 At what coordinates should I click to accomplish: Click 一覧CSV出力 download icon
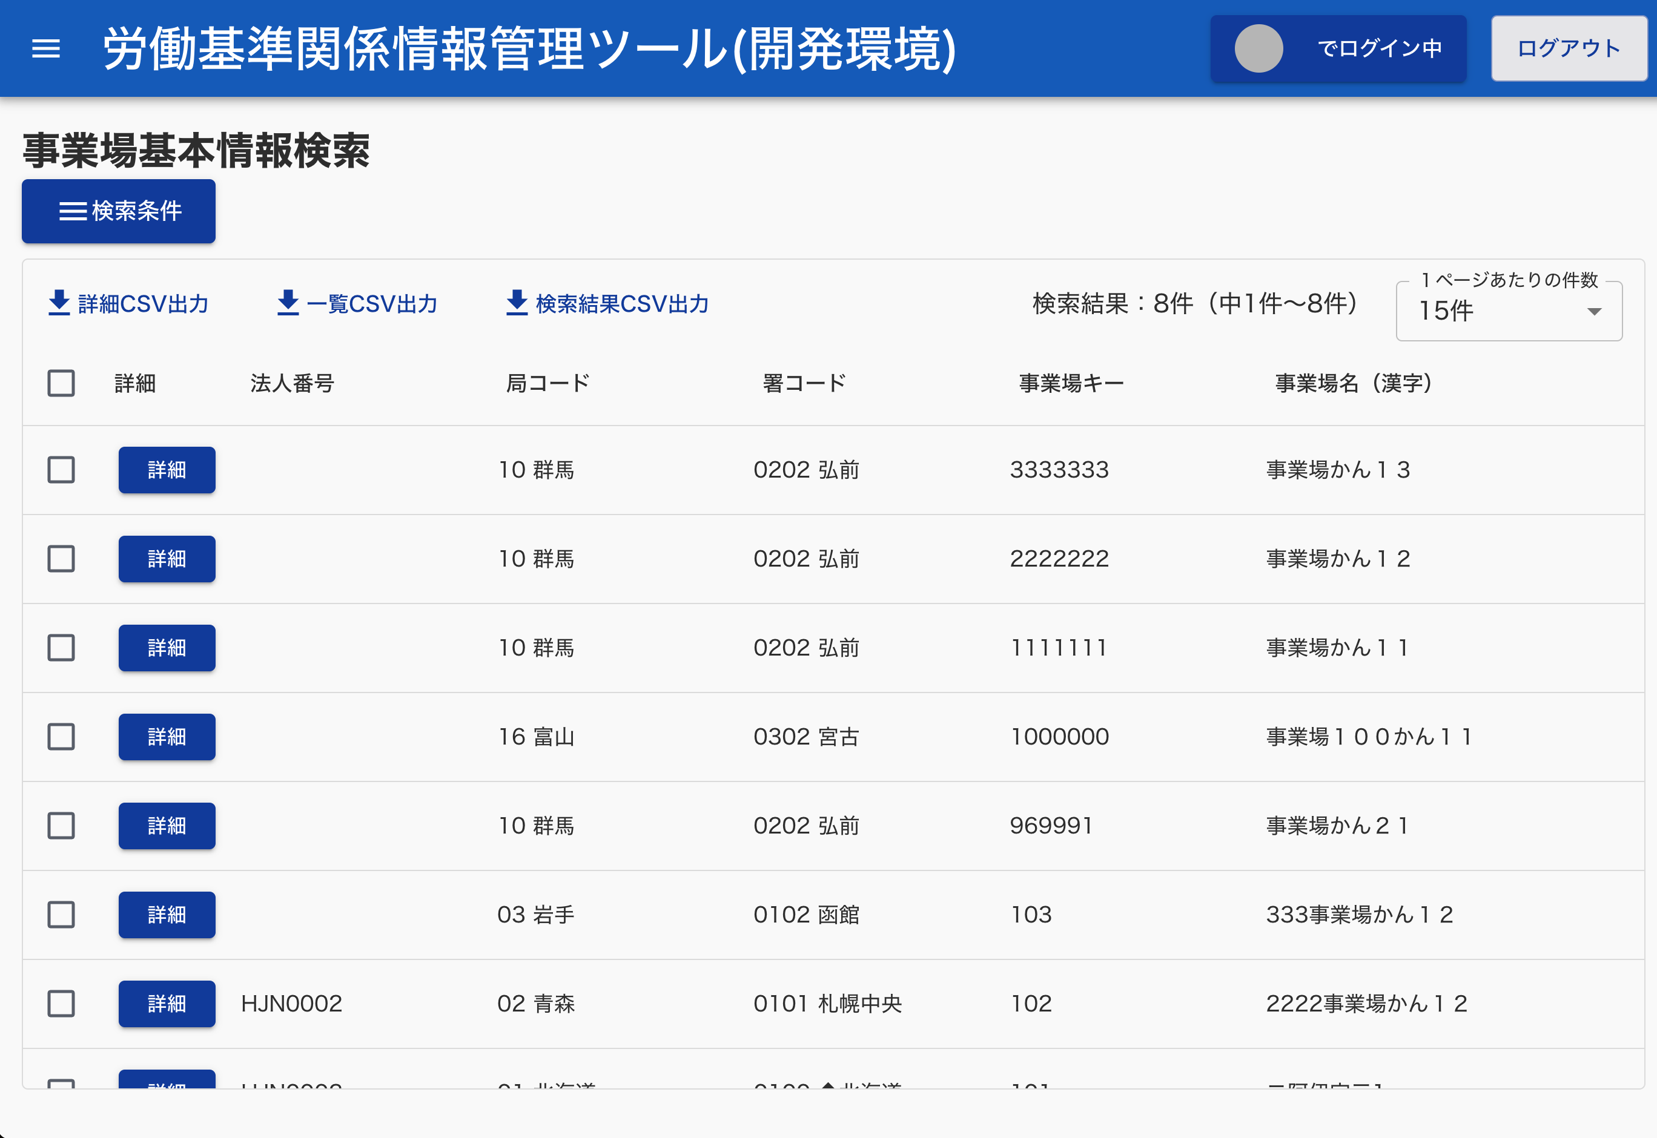288,303
